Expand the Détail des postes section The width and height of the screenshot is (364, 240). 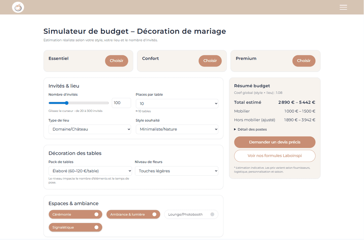click(x=250, y=129)
